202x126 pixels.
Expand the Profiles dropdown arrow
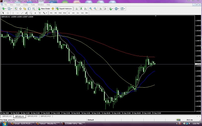click(x=12, y=9)
